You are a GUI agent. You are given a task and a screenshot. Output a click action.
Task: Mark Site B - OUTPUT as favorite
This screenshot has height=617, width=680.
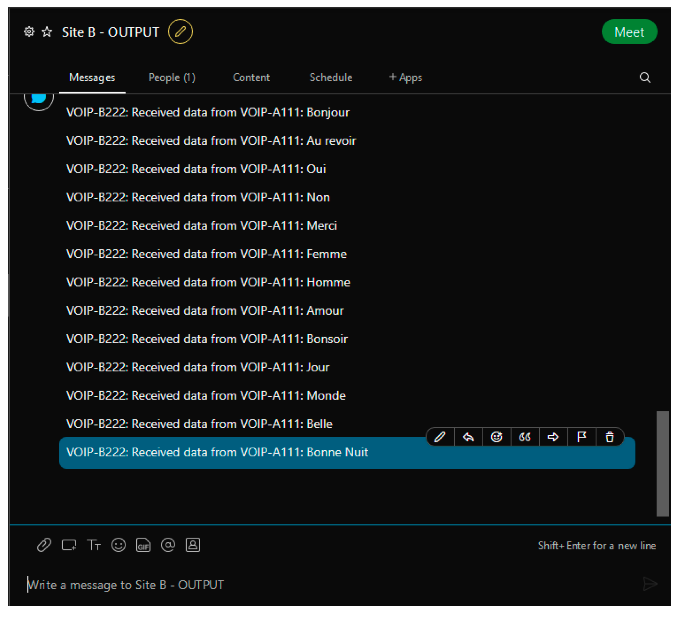[47, 32]
